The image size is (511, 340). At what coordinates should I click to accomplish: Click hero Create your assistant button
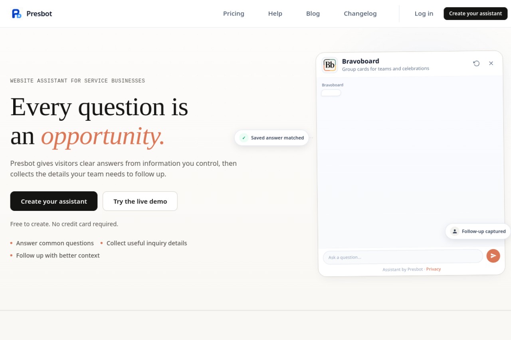pos(54,201)
